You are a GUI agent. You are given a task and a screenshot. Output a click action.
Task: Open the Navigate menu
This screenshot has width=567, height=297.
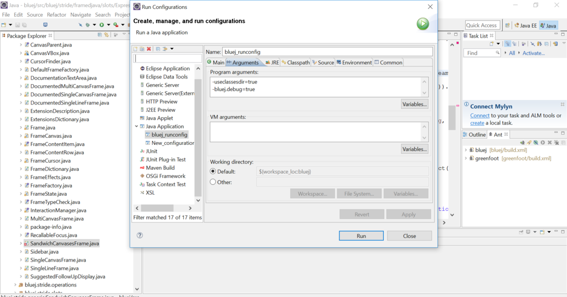pos(81,15)
